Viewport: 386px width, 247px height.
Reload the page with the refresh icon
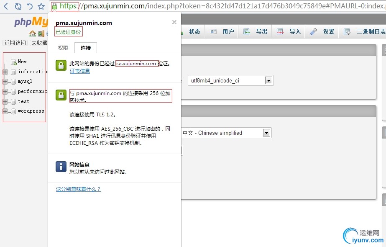[x=18, y=6]
